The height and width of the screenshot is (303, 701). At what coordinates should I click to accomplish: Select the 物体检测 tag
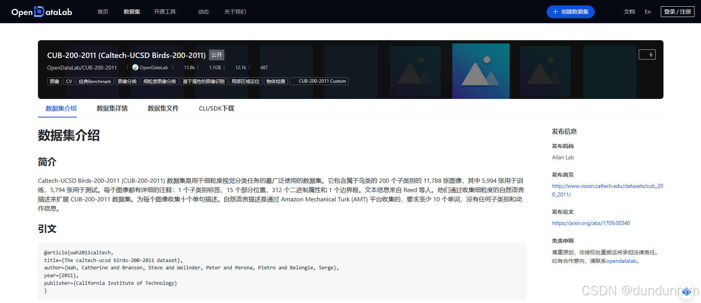coord(276,81)
